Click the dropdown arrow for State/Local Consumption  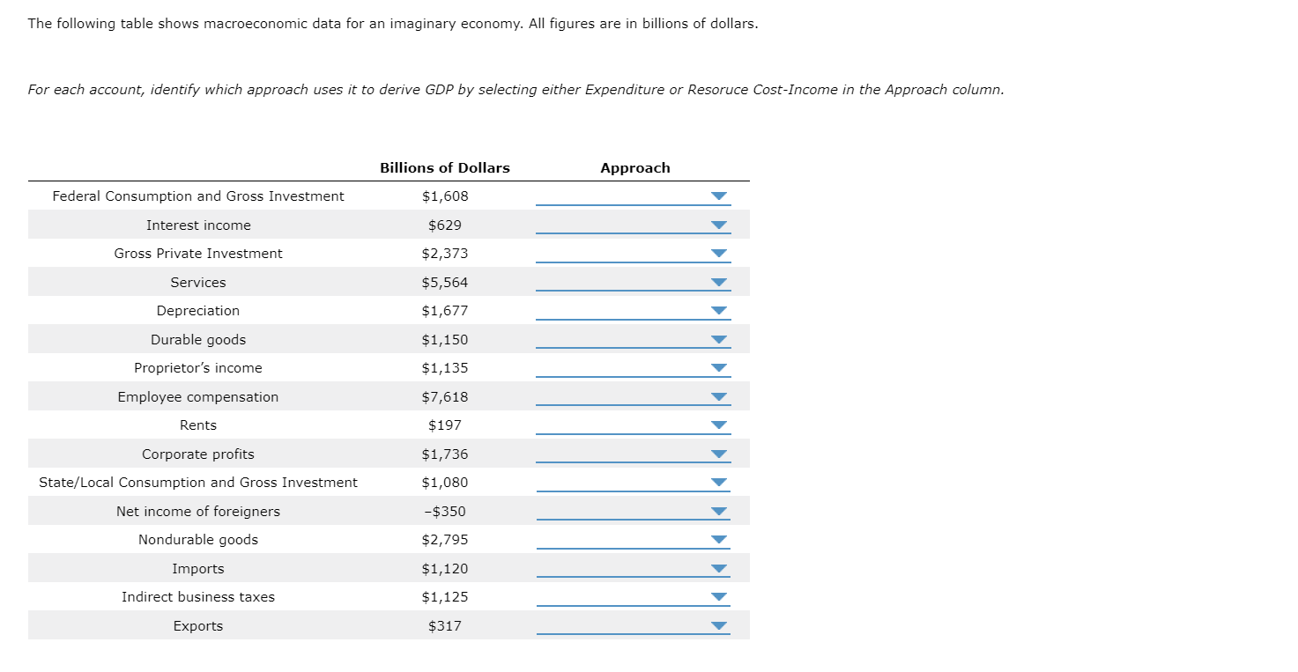[x=718, y=482]
